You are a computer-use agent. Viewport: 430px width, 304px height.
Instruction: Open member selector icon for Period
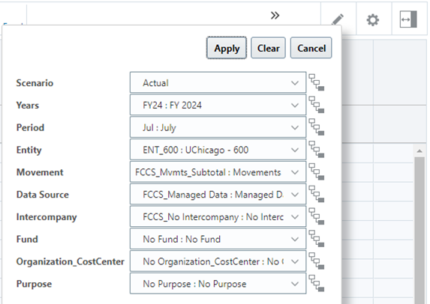pyautogui.click(x=317, y=127)
